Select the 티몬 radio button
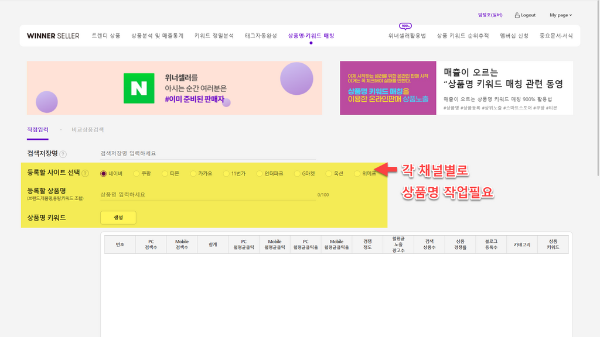Screen dimensions: 600x337 pyautogui.click(x=165, y=173)
